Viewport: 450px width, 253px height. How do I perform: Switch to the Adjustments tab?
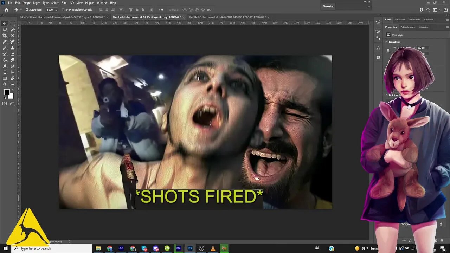[x=407, y=27]
